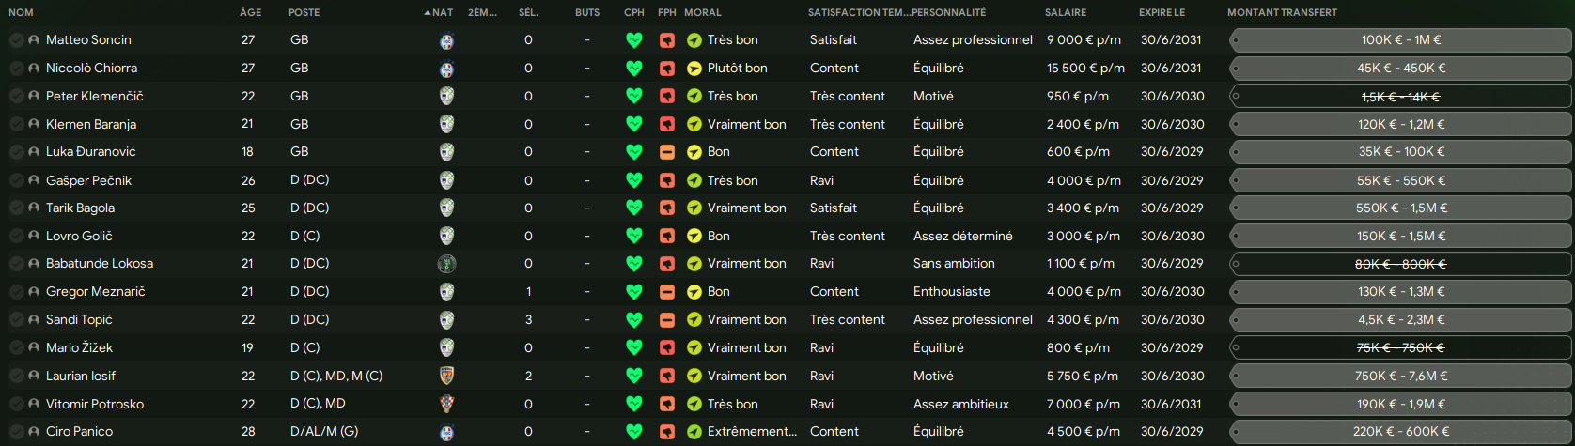Click the EXPIRE LE column header
Image resolution: width=1575 pixels, height=446 pixels.
[1162, 12]
